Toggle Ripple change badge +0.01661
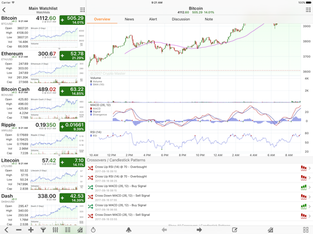Screen dimensions: 313x234 click(72, 127)
